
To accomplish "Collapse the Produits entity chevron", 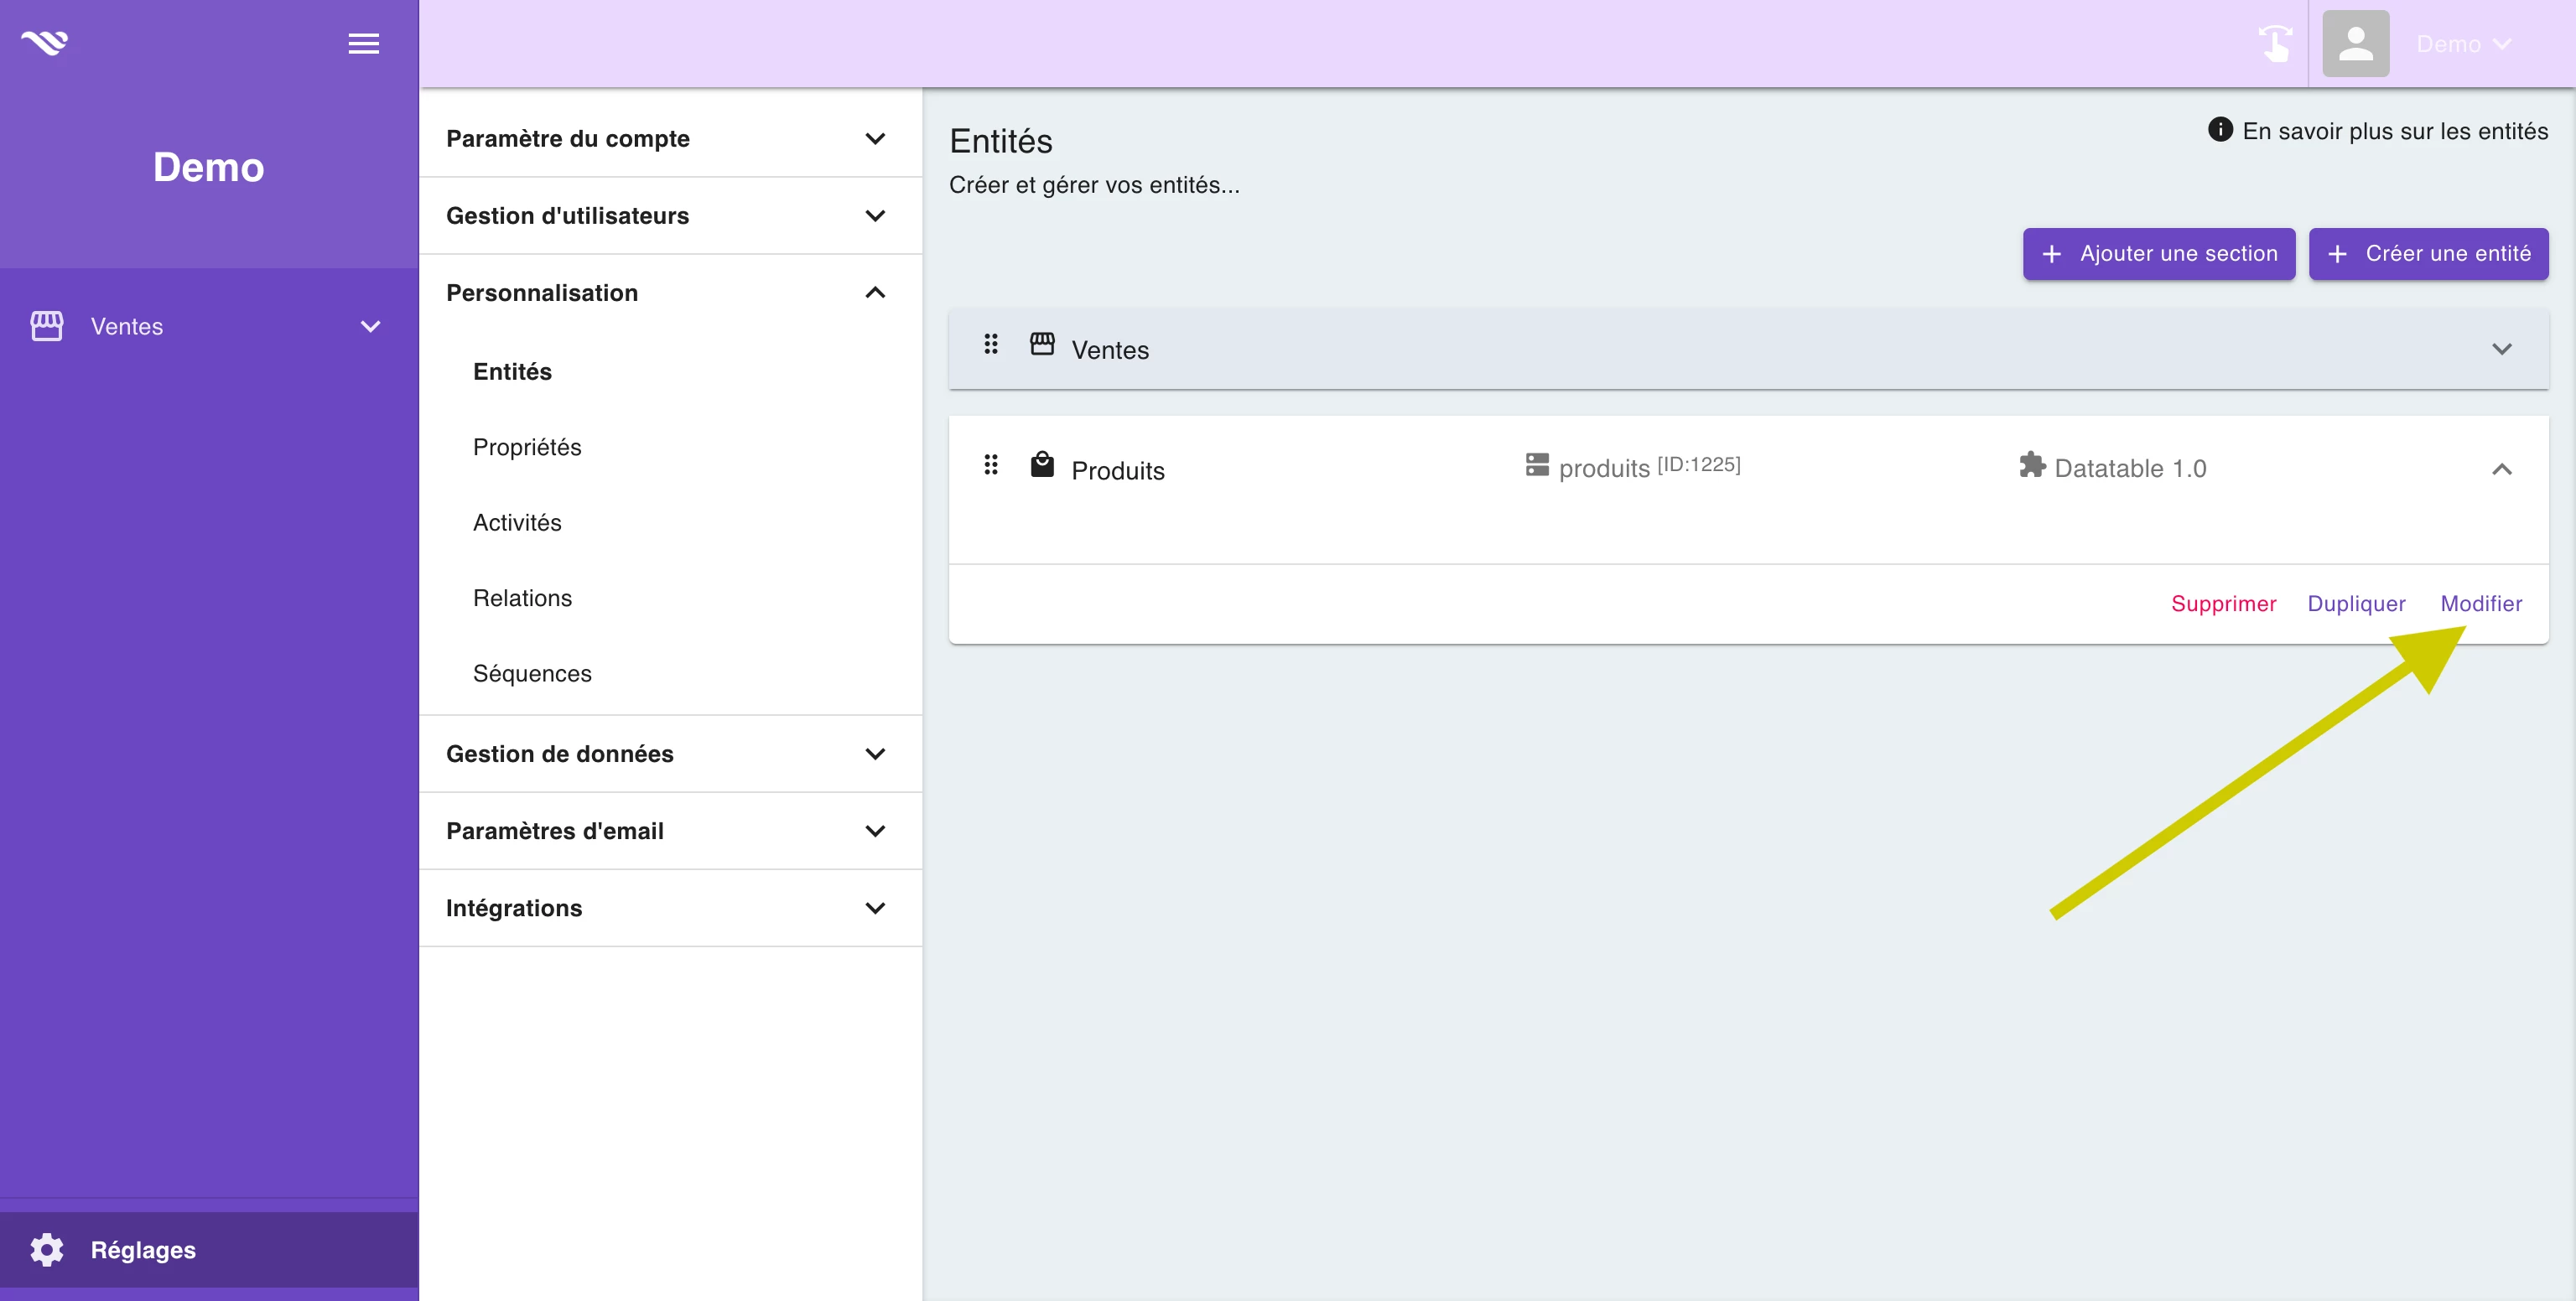I will pyautogui.click(x=2501, y=469).
